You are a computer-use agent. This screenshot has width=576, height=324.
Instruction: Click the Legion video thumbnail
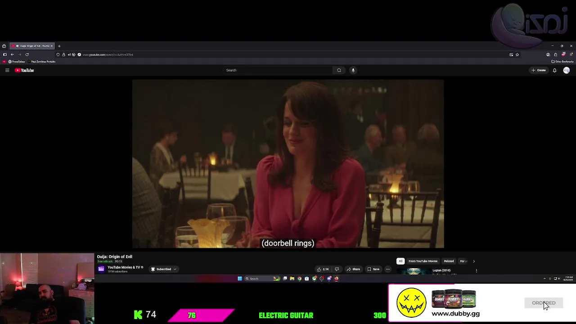click(x=413, y=271)
